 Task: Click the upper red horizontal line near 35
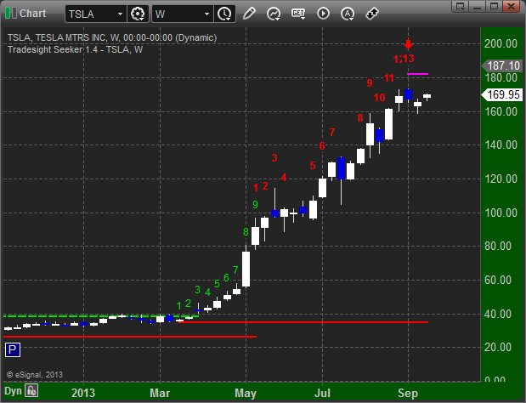pos(304,322)
